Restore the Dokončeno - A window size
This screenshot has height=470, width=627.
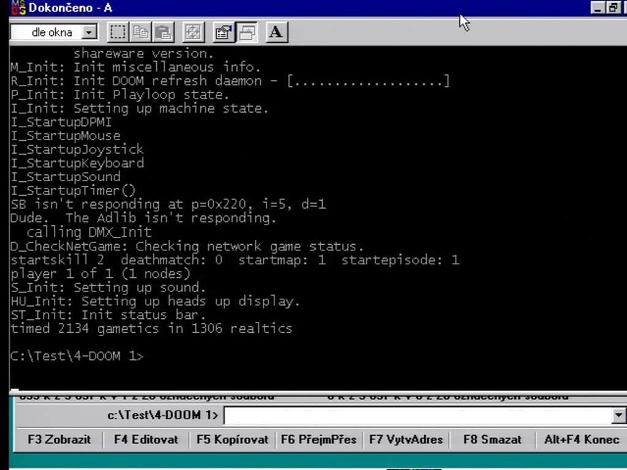[612, 7]
